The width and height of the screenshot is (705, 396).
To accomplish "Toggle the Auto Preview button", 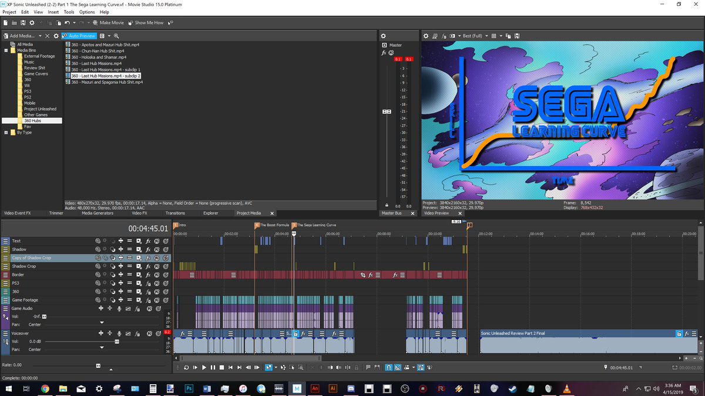I will click(x=79, y=36).
